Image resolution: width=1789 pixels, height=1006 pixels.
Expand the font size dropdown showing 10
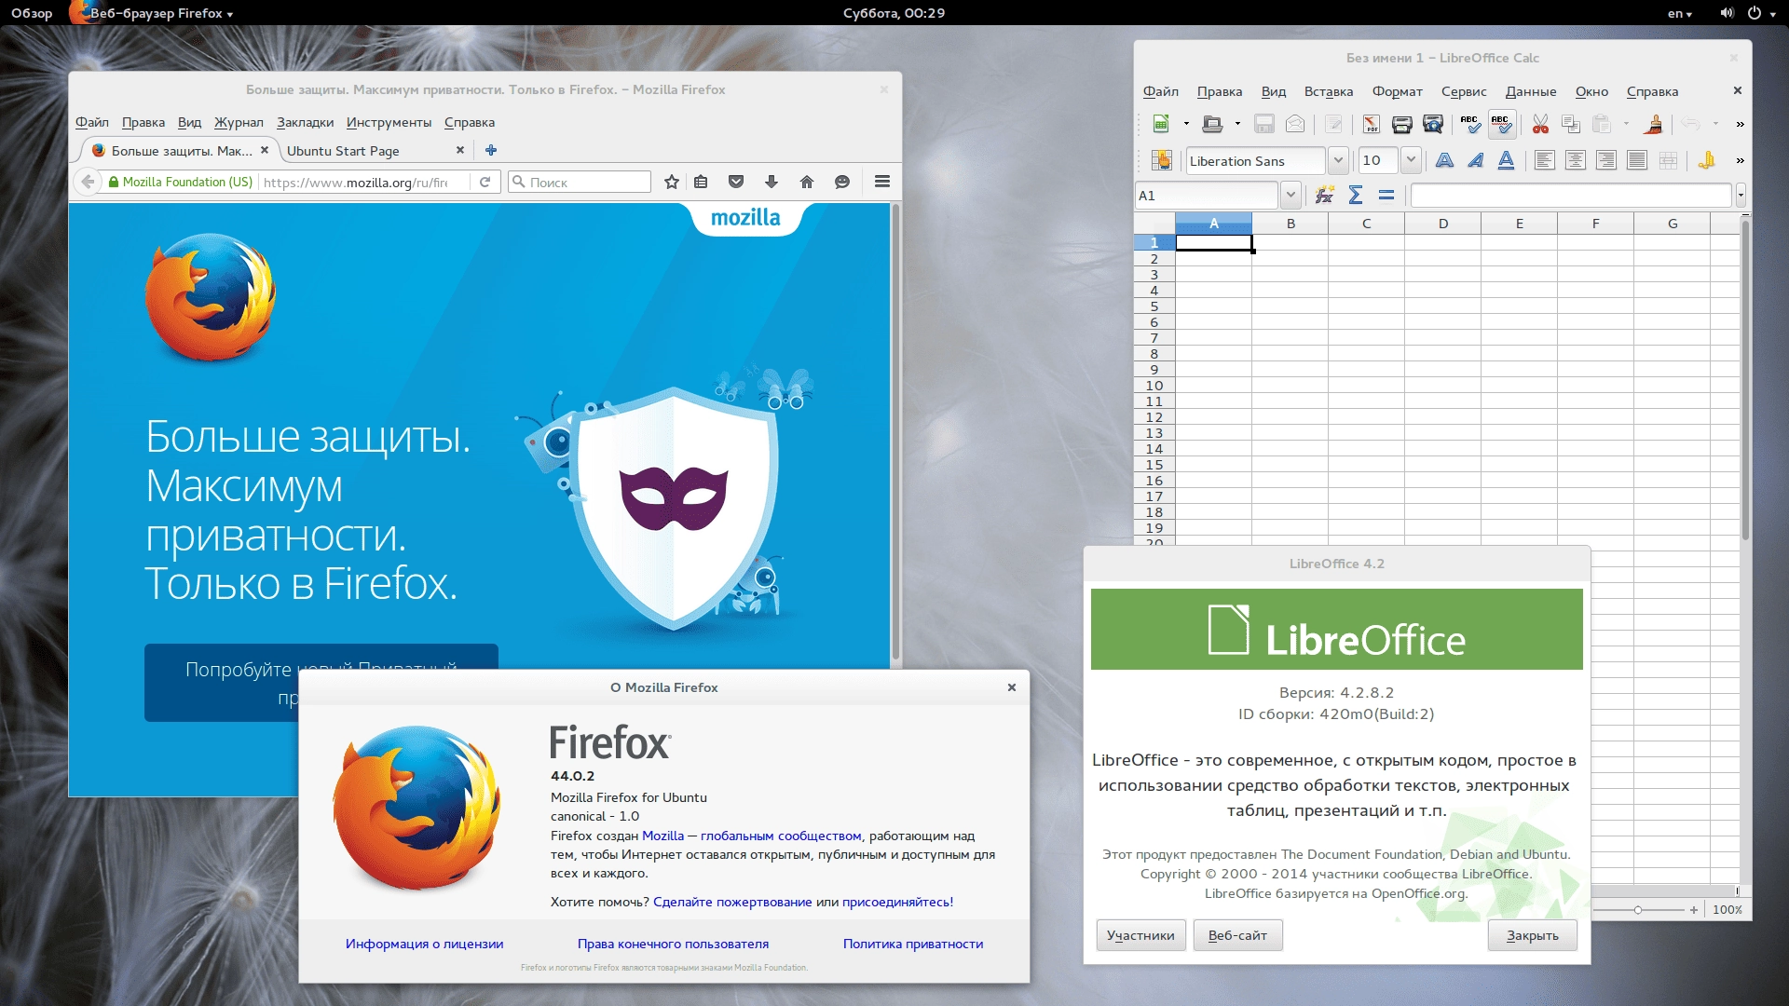click(1411, 160)
